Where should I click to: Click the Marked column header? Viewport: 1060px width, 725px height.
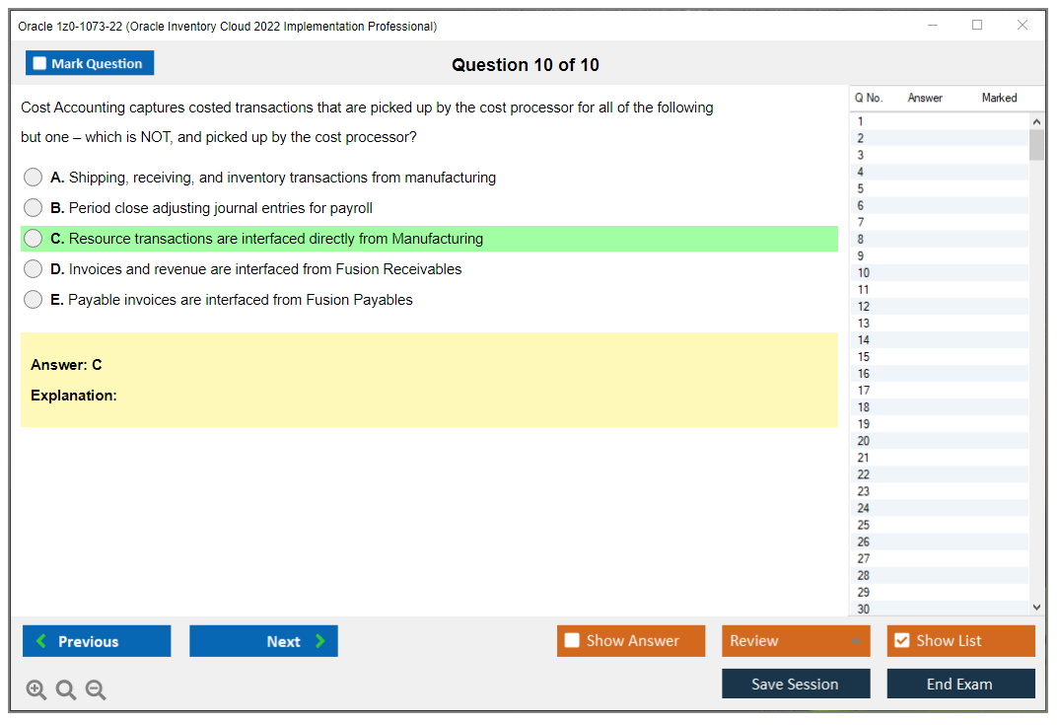click(998, 98)
